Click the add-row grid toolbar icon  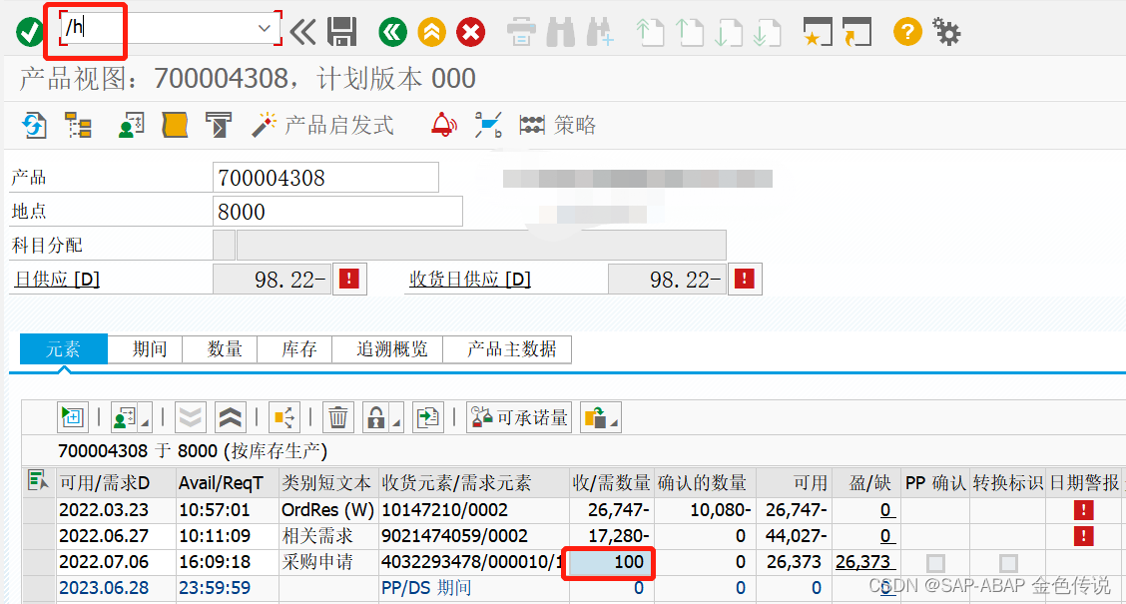73,417
